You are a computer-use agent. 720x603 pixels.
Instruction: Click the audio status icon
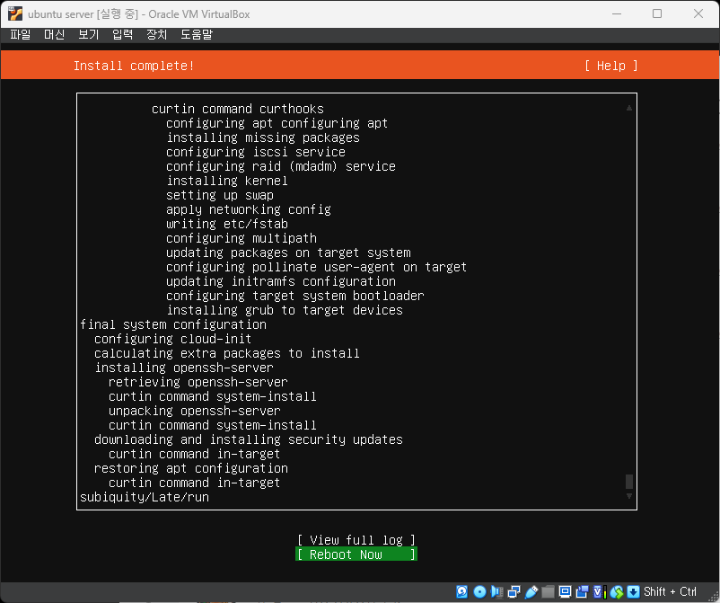[496, 591]
